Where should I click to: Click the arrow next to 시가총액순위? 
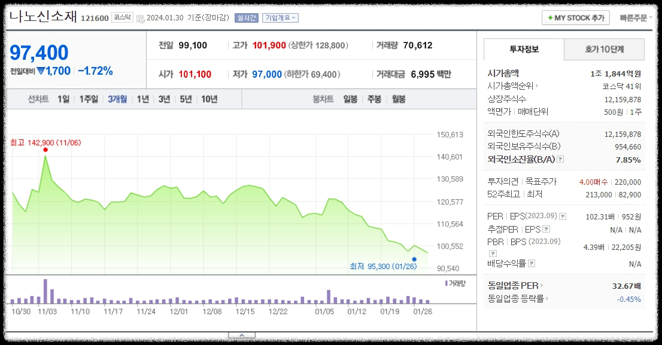[x=537, y=86]
